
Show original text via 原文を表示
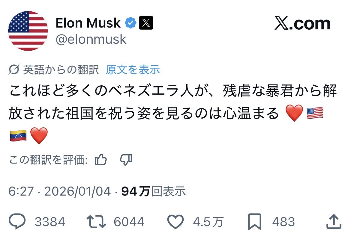pos(133,70)
